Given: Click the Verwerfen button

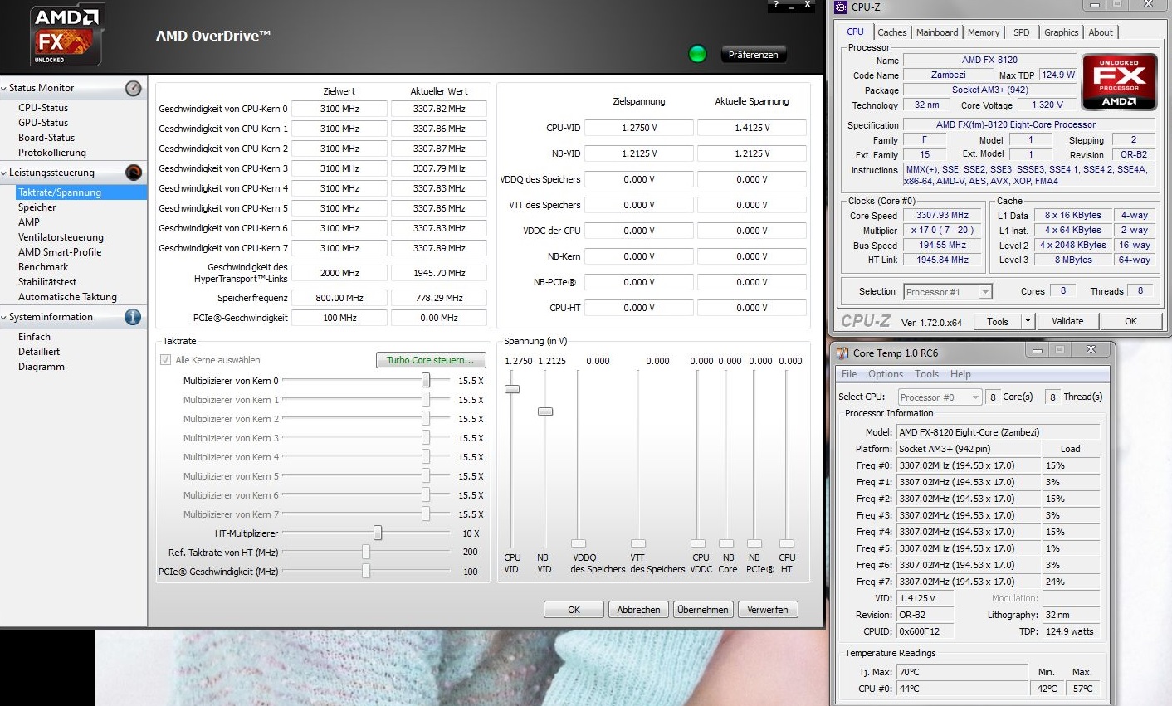Looking at the screenshot, I should point(768,610).
